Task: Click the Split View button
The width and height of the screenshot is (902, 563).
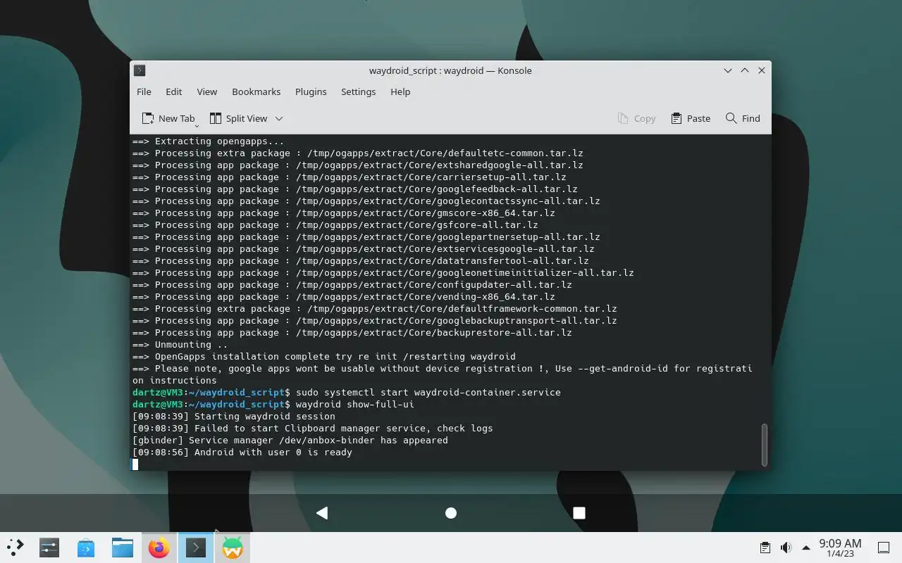Action: coord(238,118)
